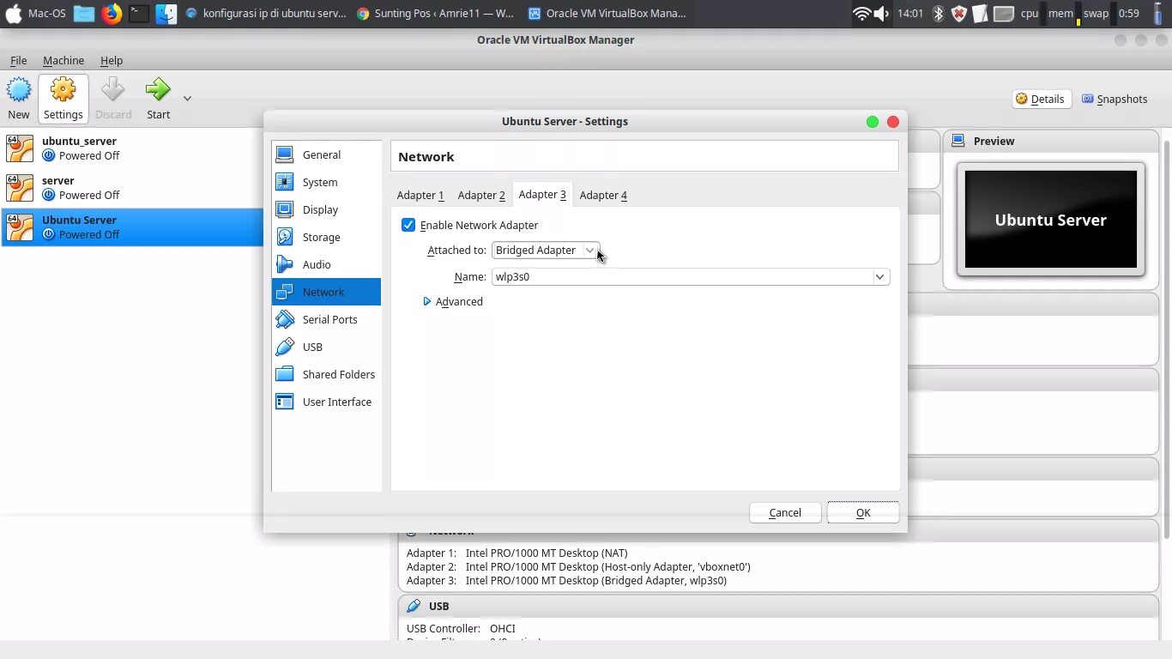Click the USB section icon in details
This screenshot has height=659, width=1172.
click(x=414, y=606)
